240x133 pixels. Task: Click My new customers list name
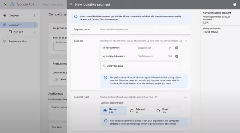pos(111,48)
